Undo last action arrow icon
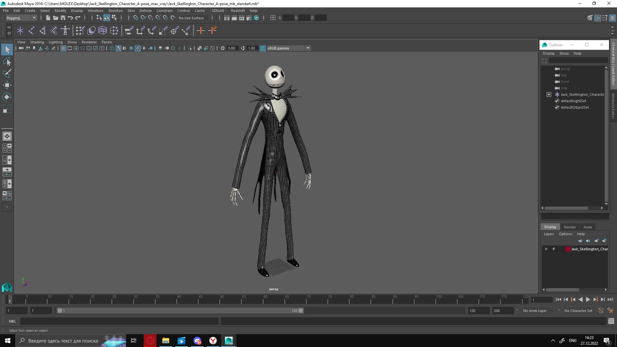This screenshot has width=617, height=347. pyautogui.click(x=70, y=18)
